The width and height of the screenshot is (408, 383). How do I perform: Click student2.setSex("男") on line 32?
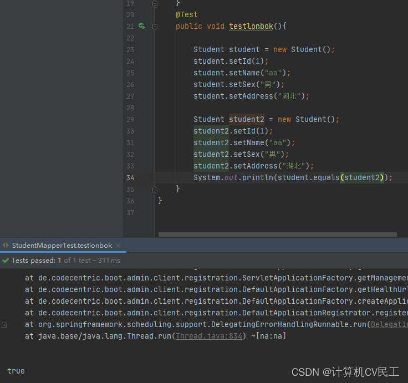(241, 154)
